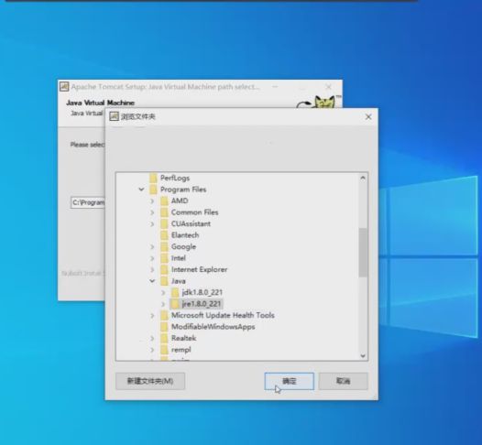Select the Realtek folder name
Image resolution: width=482 pixels, height=445 pixels.
click(183, 338)
